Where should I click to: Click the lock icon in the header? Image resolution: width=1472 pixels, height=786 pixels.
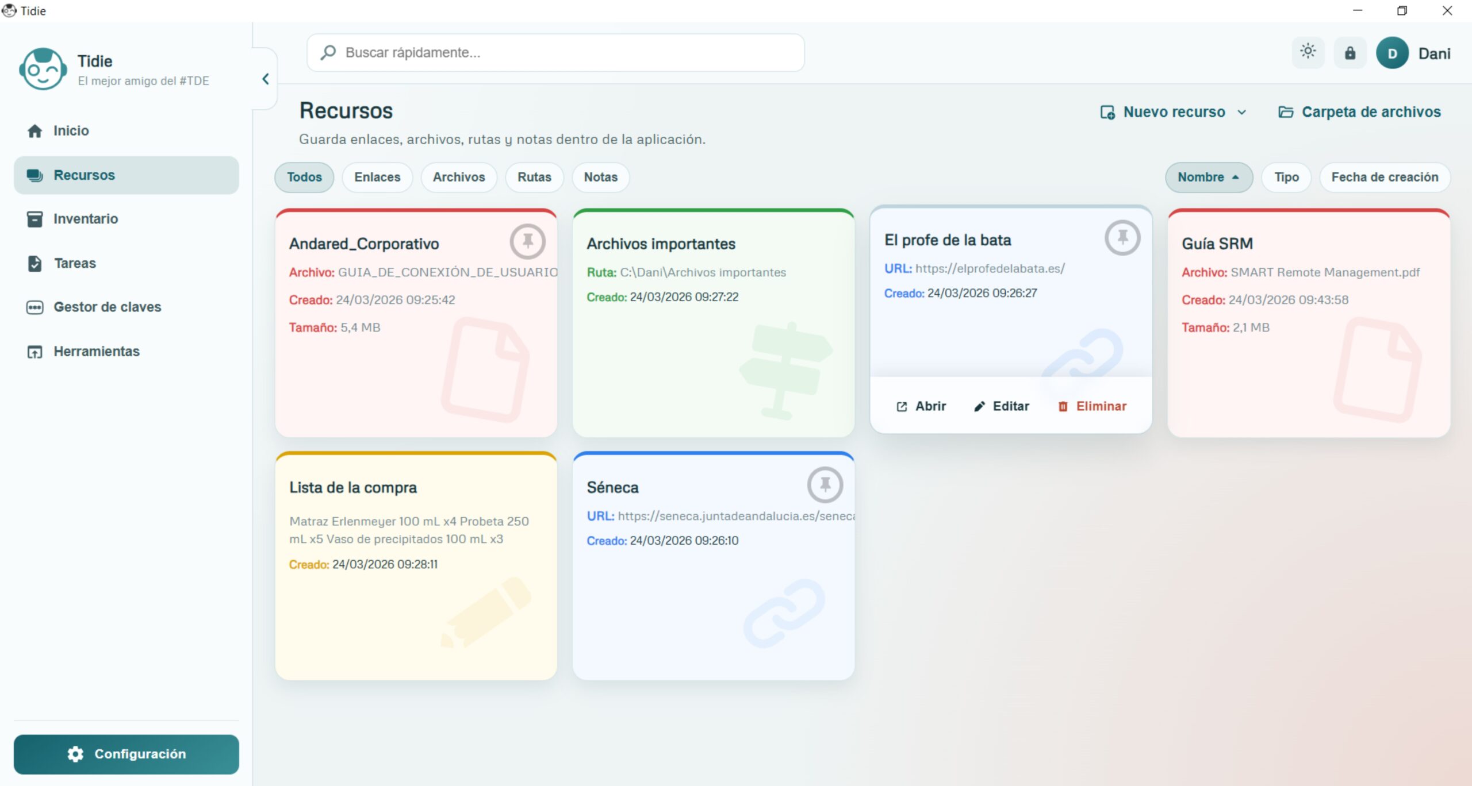click(x=1350, y=53)
